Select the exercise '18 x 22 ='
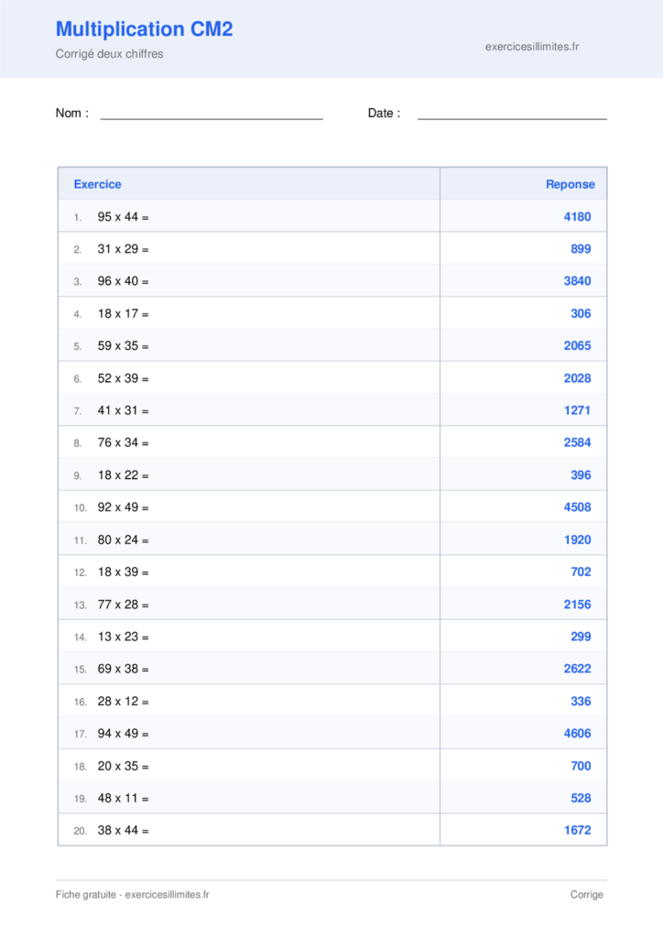The image size is (663, 938). pos(123,475)
